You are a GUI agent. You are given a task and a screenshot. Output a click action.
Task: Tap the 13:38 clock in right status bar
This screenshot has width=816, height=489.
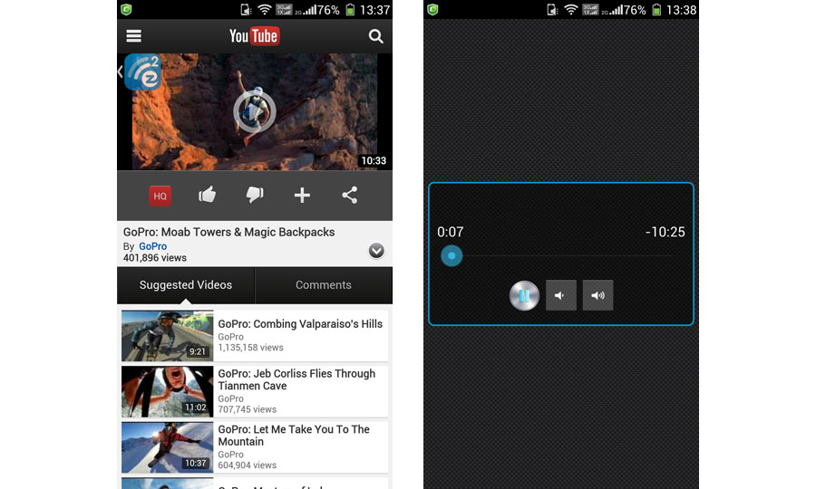pos(681,10)
